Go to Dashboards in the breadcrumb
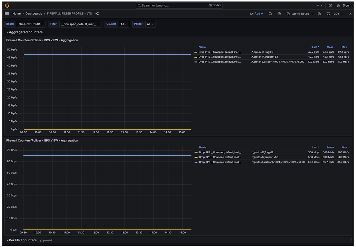 pos(34,14)
